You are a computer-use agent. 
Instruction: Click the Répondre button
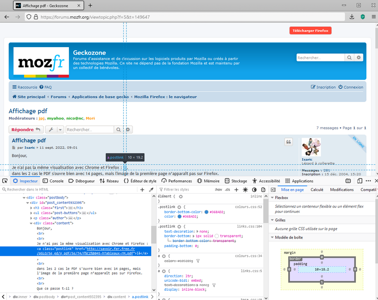[x=26, y=130]
